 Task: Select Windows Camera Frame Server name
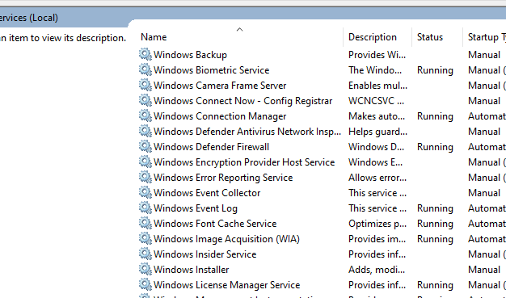click(220, 86)
